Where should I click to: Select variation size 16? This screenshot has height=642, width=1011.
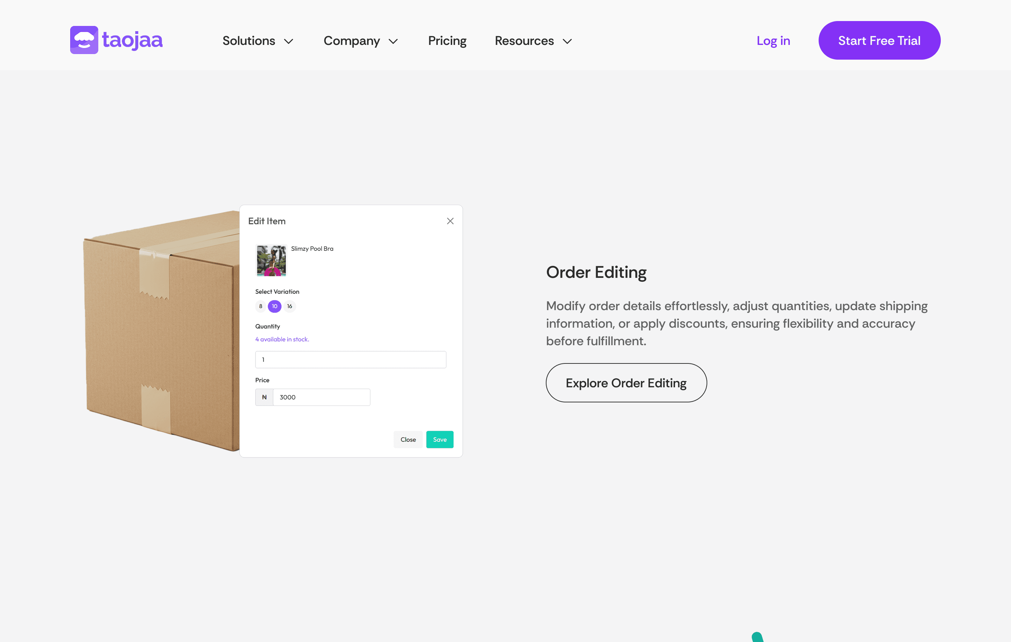[290, 306]
